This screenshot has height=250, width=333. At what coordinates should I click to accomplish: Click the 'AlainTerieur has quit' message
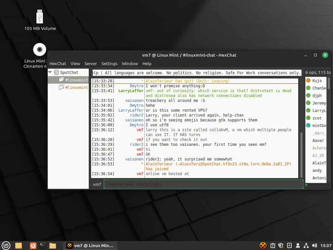tap(188, 81)
